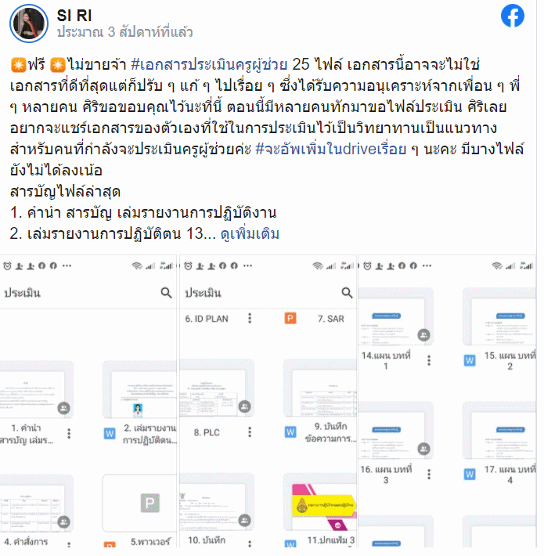Expand the post with ดูเพิ่มเติม
The image size is (544, 556).
click(x=250, y=234)
